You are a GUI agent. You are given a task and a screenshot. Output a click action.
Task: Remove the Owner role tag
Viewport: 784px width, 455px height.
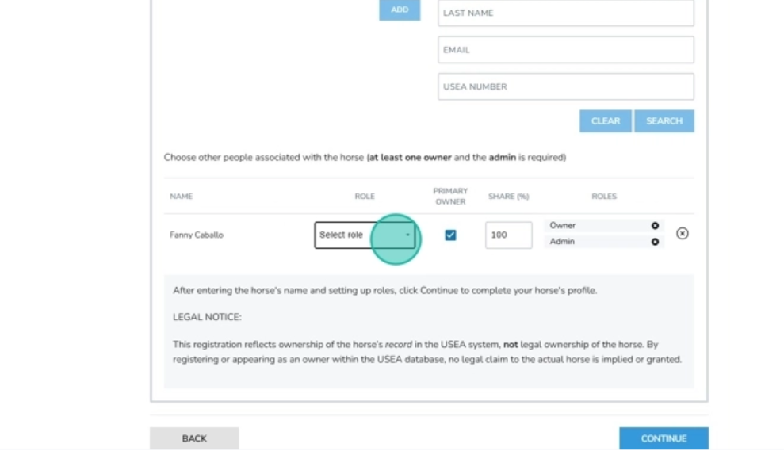pos(655,226)
